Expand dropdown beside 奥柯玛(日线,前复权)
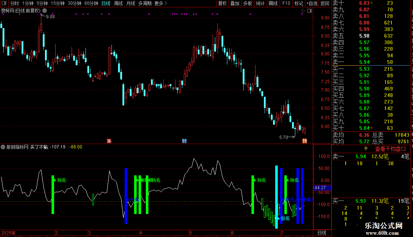This screenshot has width=413, height=237. click(45, 11)
